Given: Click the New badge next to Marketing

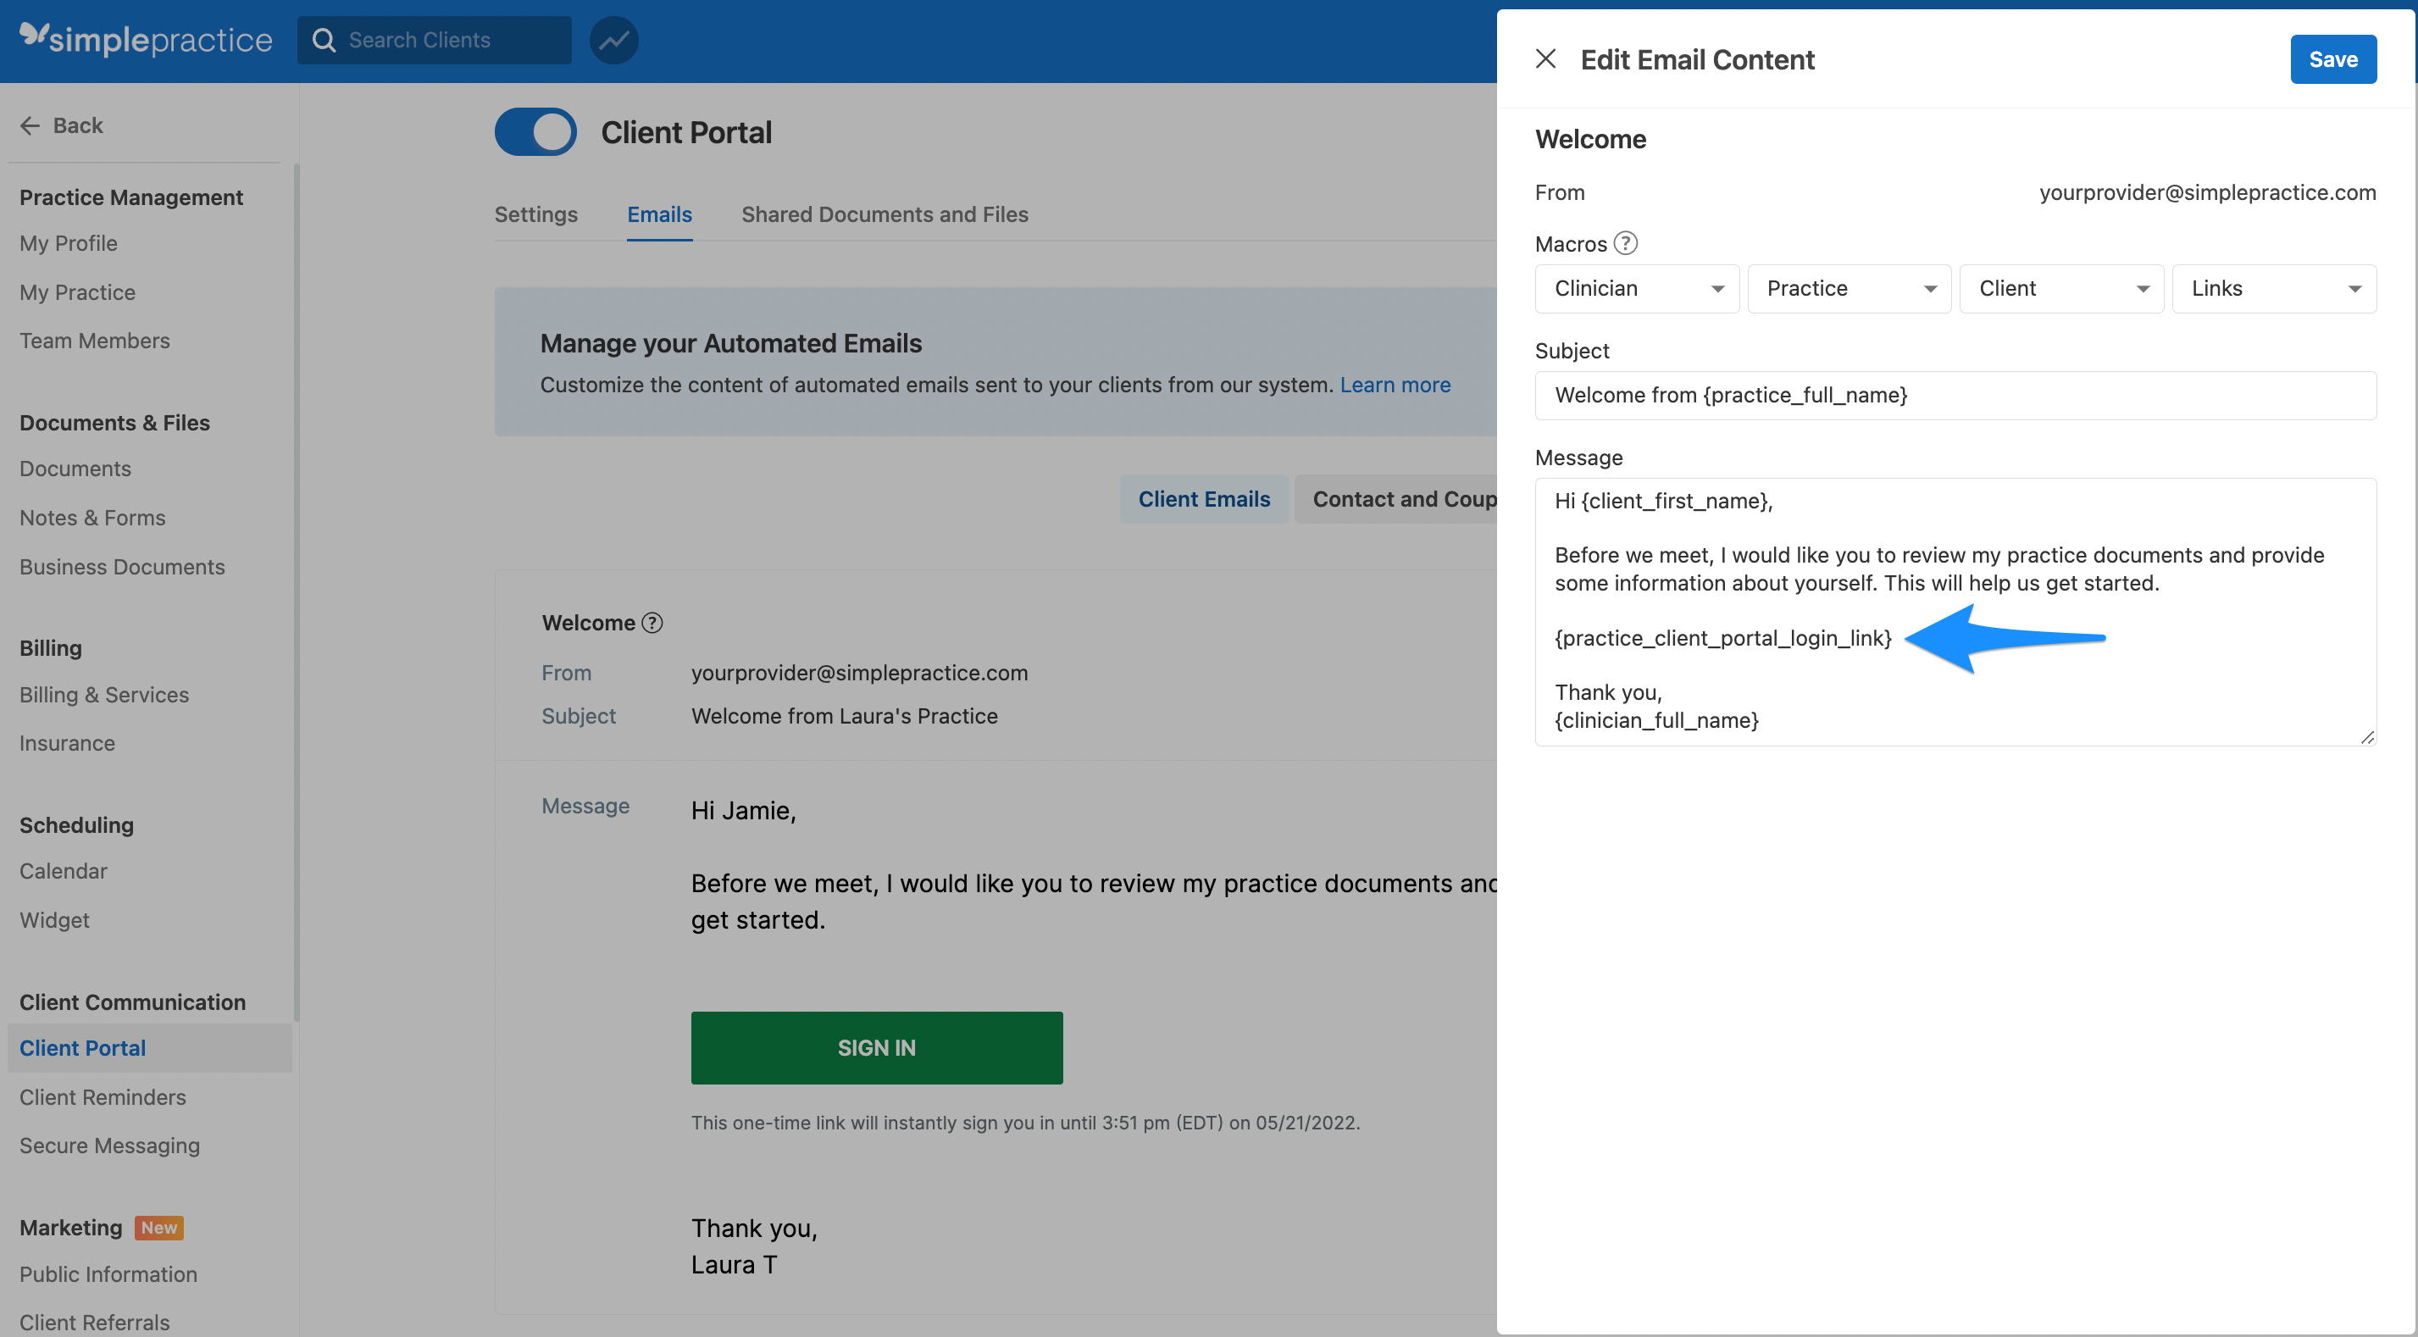Looking at the screenshot, I should [158, 1227].
